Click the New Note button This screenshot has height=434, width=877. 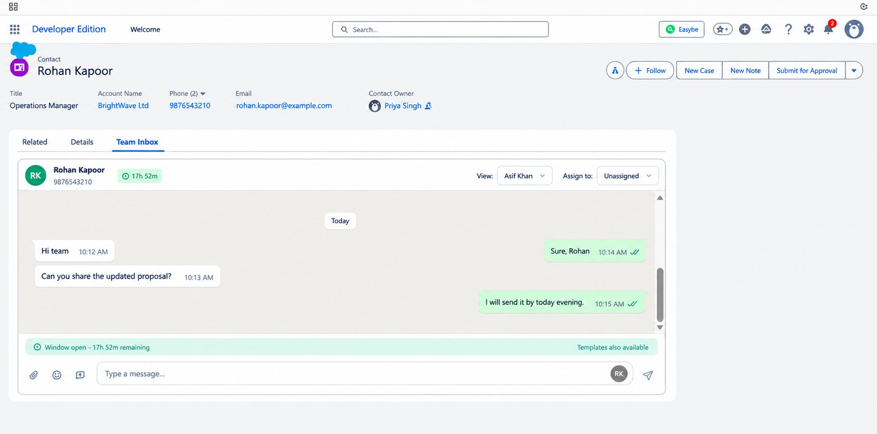pyautogui.click(x=745, y=70)
